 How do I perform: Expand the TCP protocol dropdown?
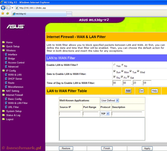coord(105,114)
